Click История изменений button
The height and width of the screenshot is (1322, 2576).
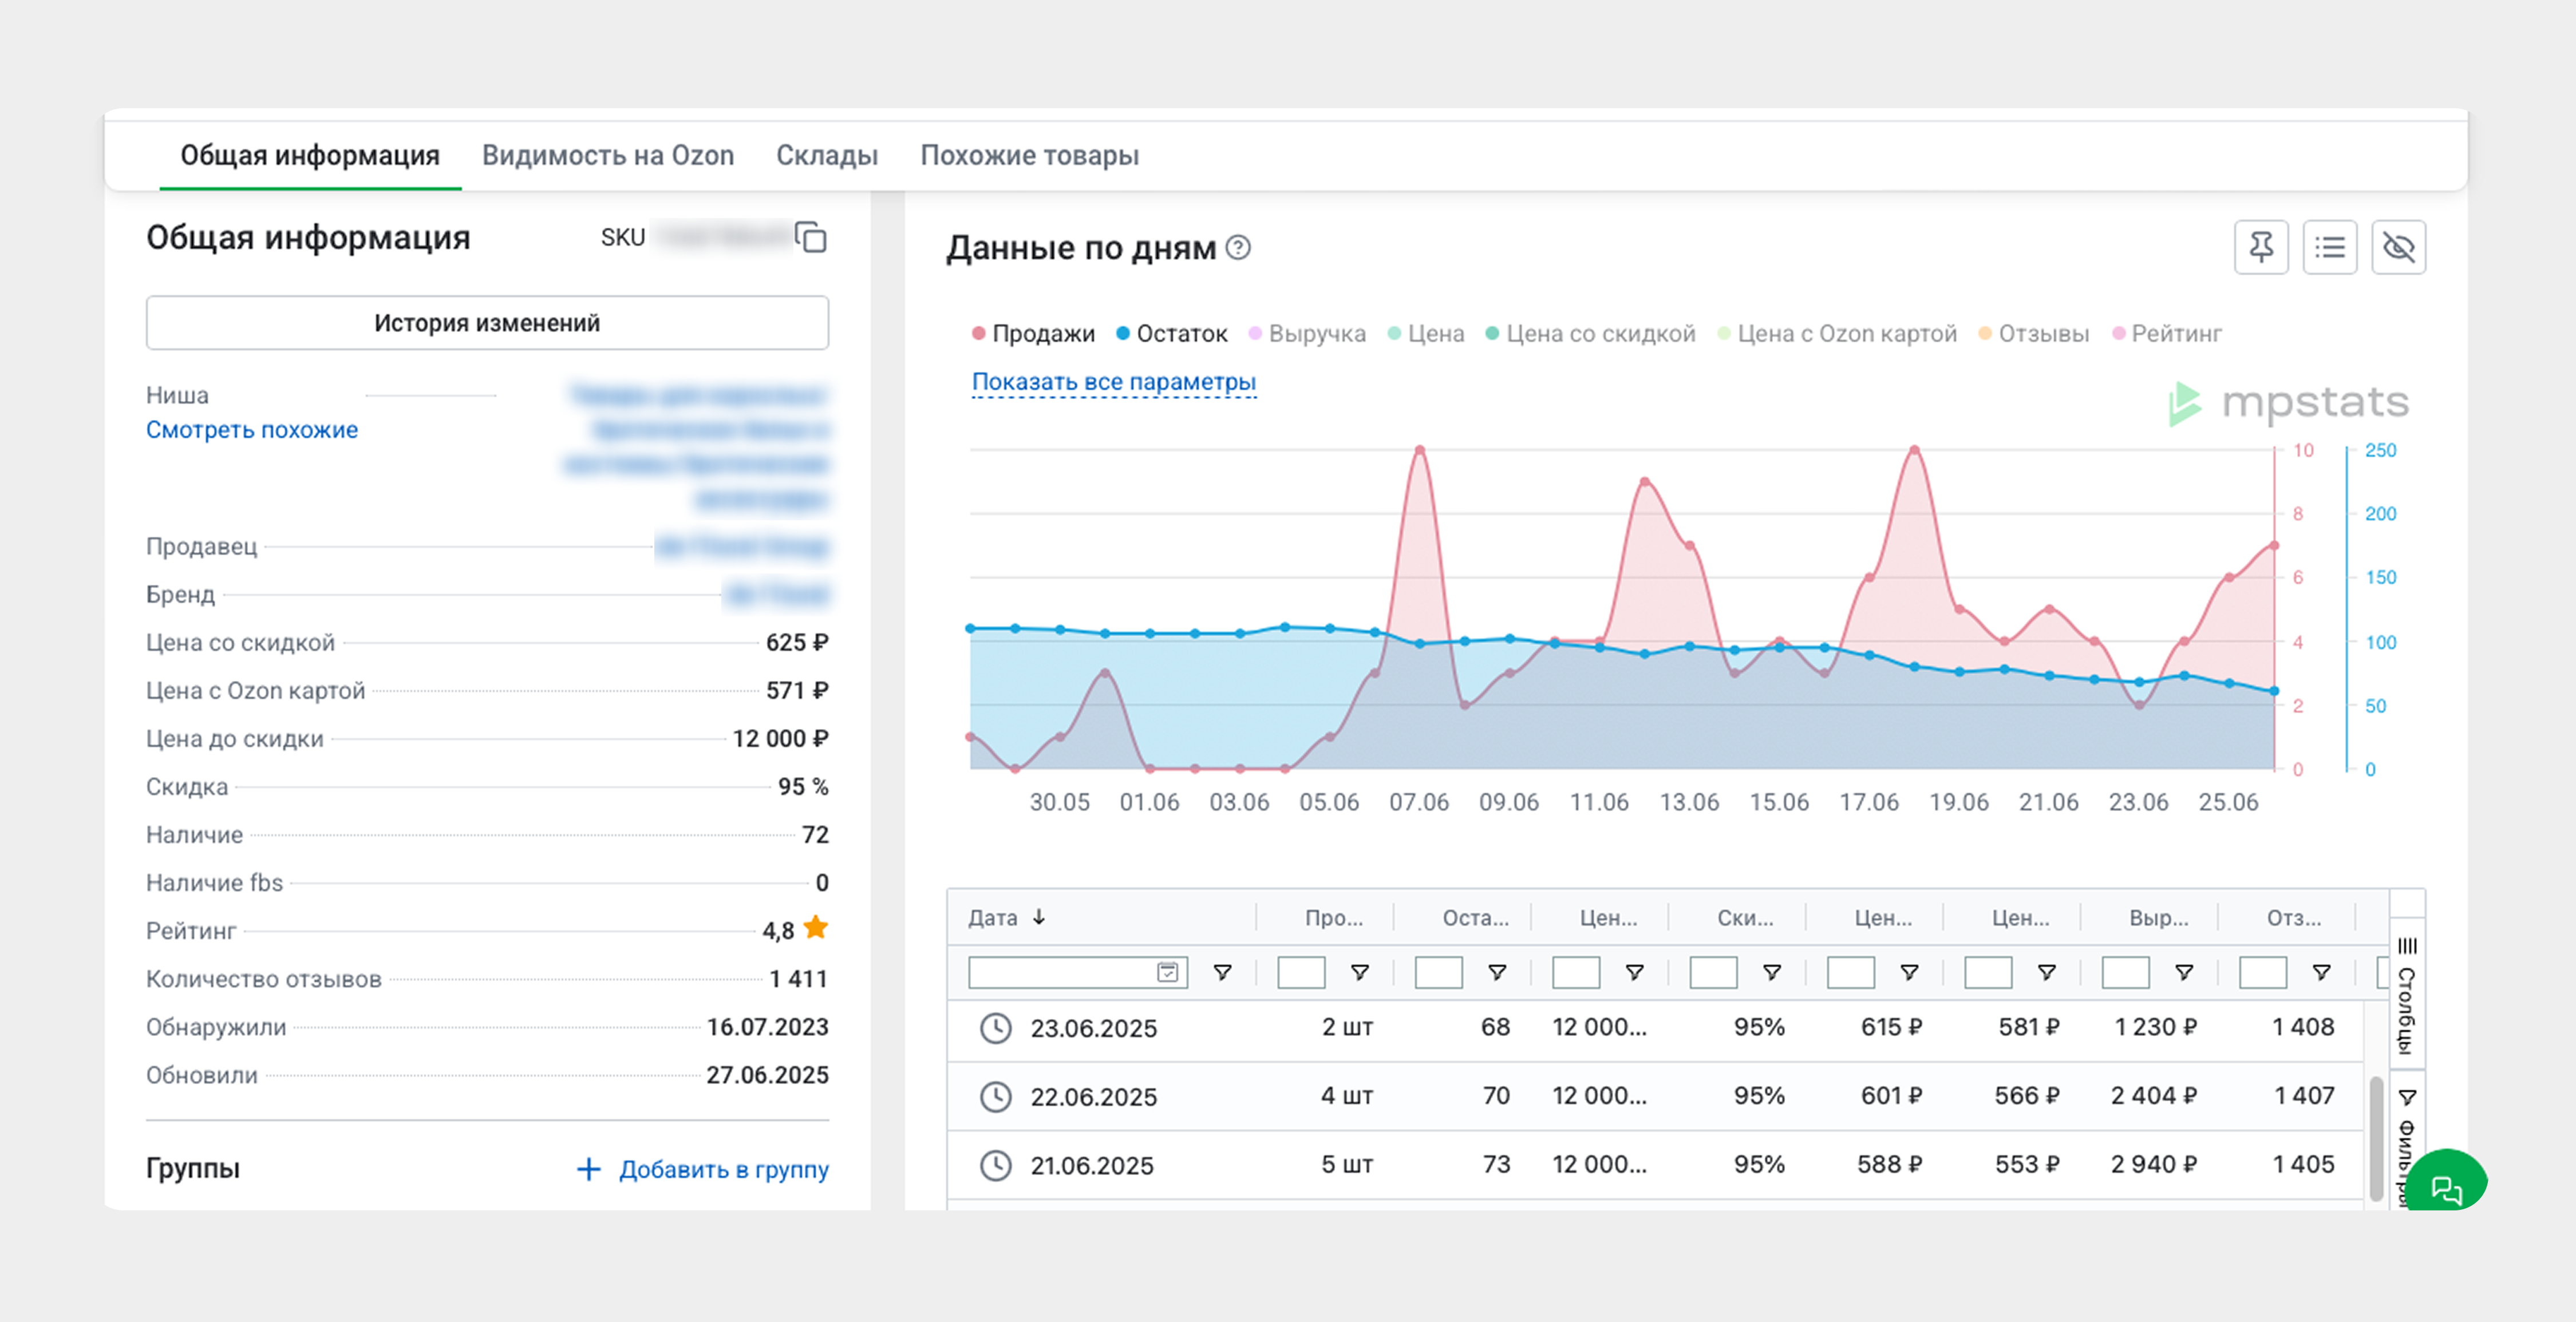(487, 323)
